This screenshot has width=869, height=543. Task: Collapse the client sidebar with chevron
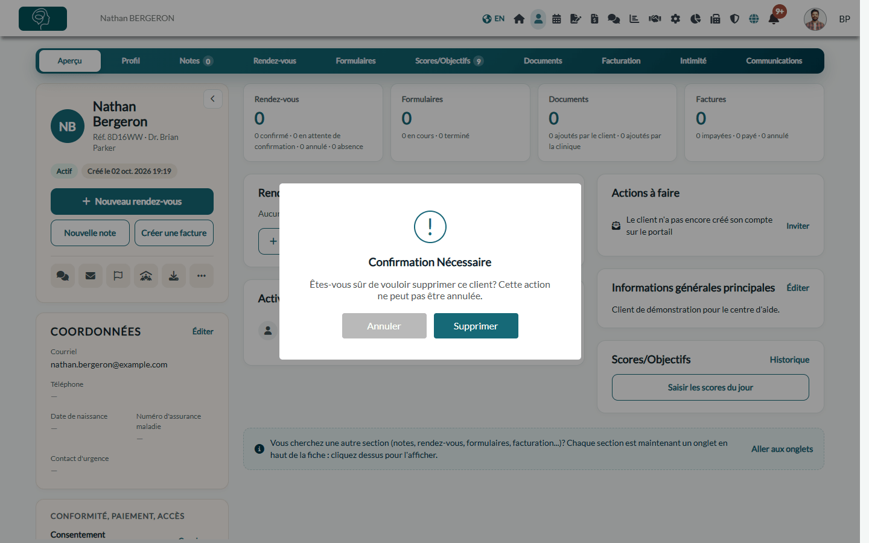pos(212,99)
